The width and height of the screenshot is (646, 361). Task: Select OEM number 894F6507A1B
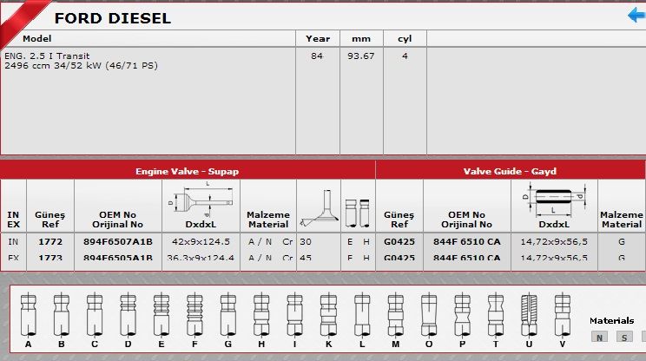click(x=117, y=242)
